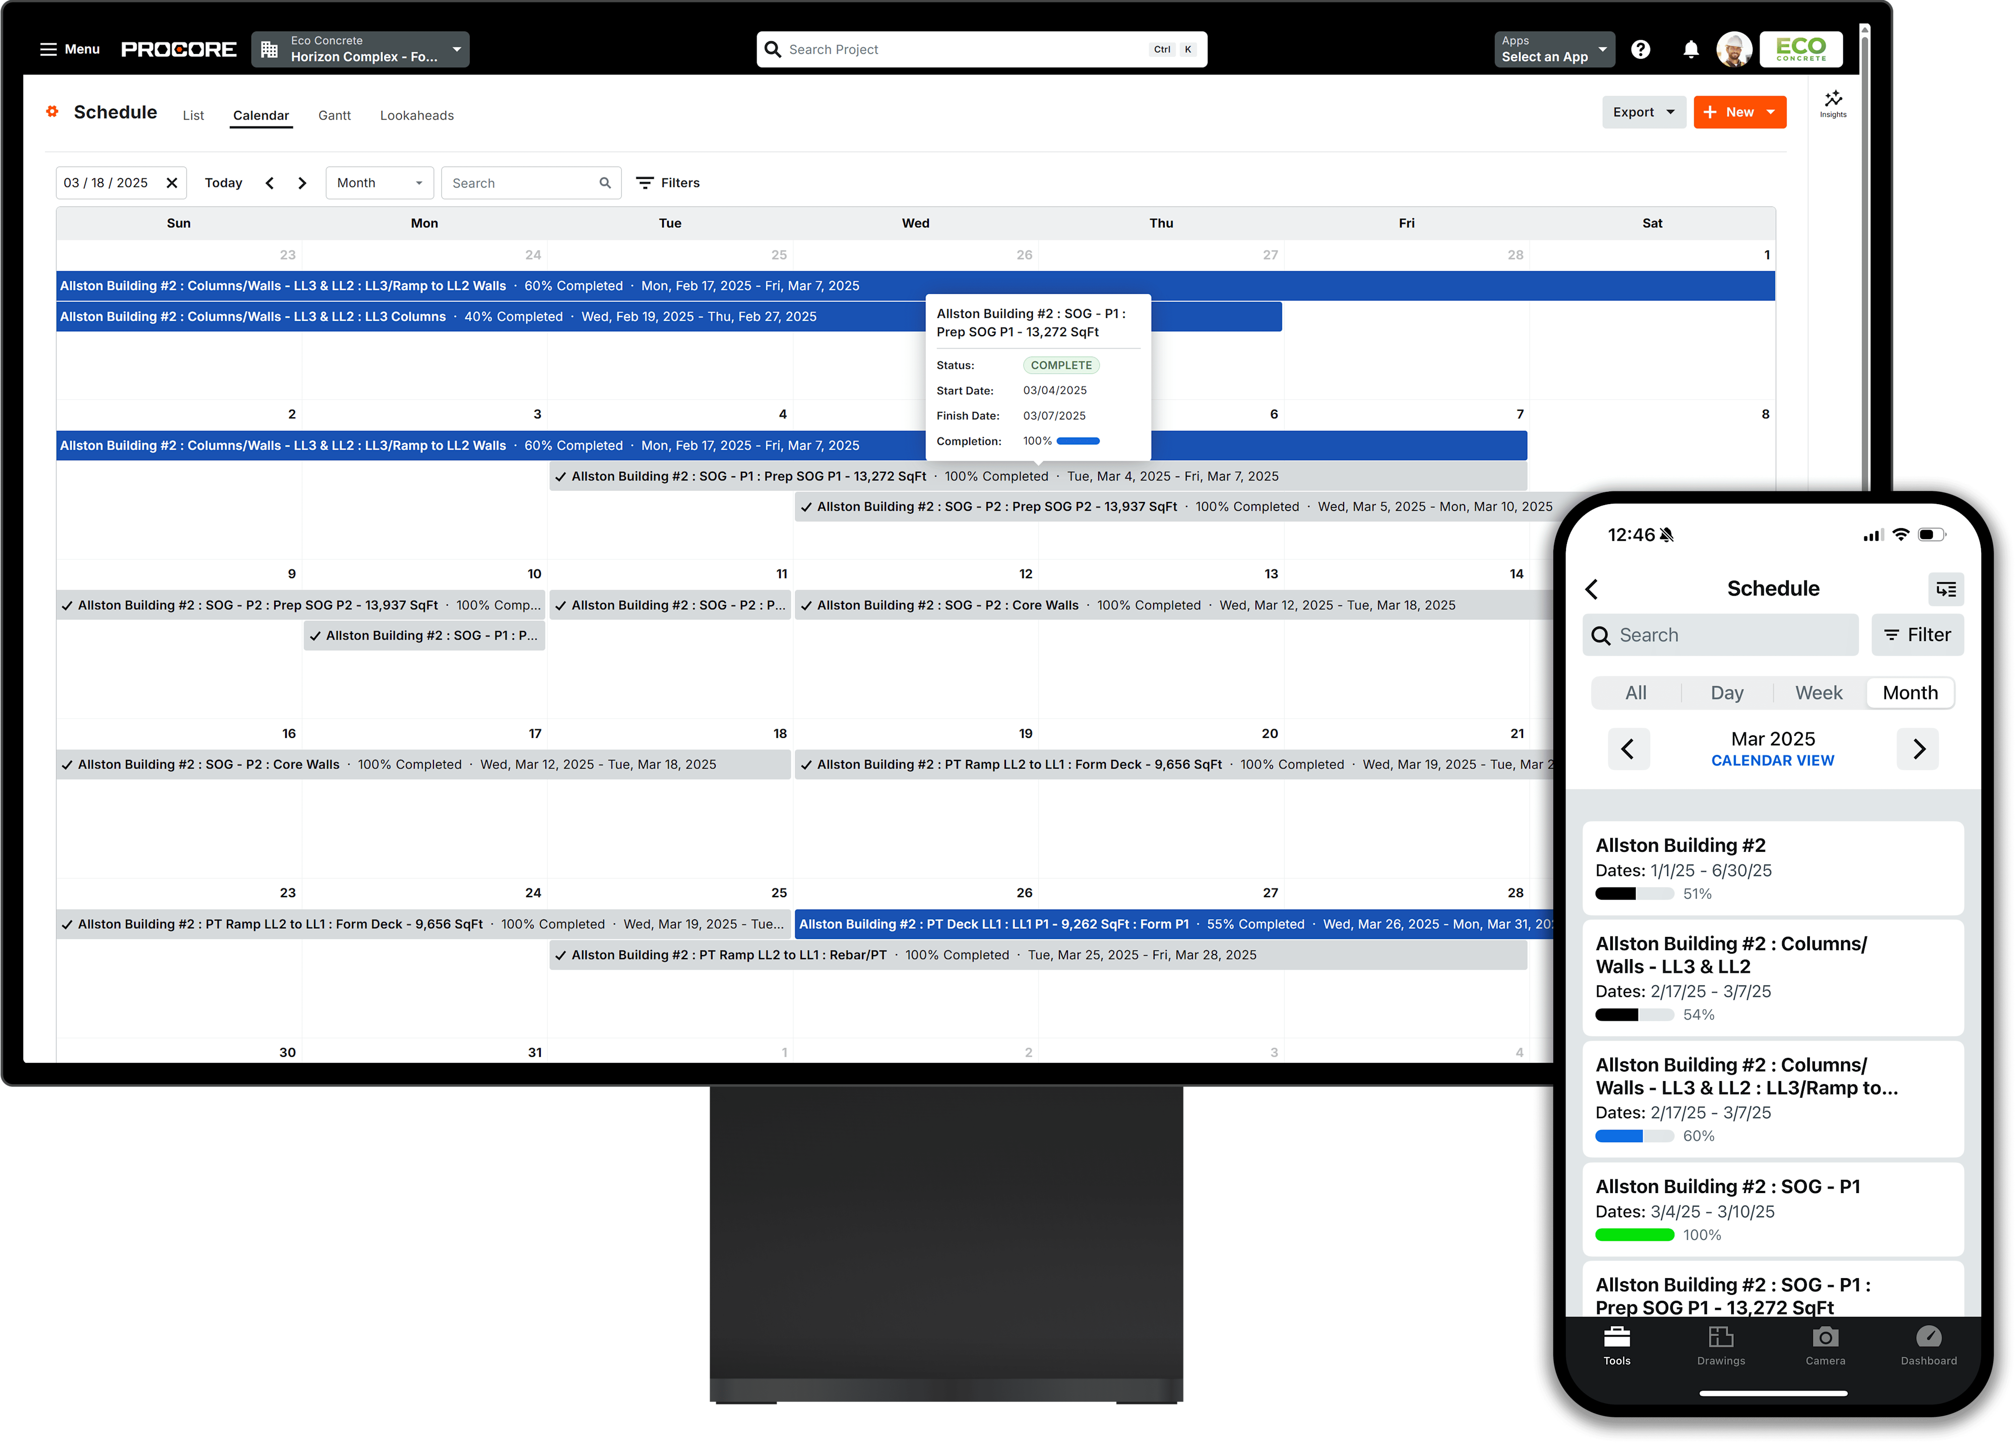Switch to the Gantt tab
Image resolution: width=2016 pixels, height=1444 pixels.
pos(334,115)
